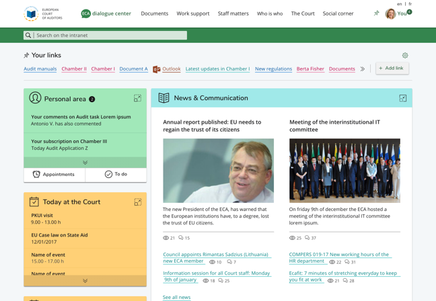
Task: Click views icon on IT committee article
Action: (292, 238)
